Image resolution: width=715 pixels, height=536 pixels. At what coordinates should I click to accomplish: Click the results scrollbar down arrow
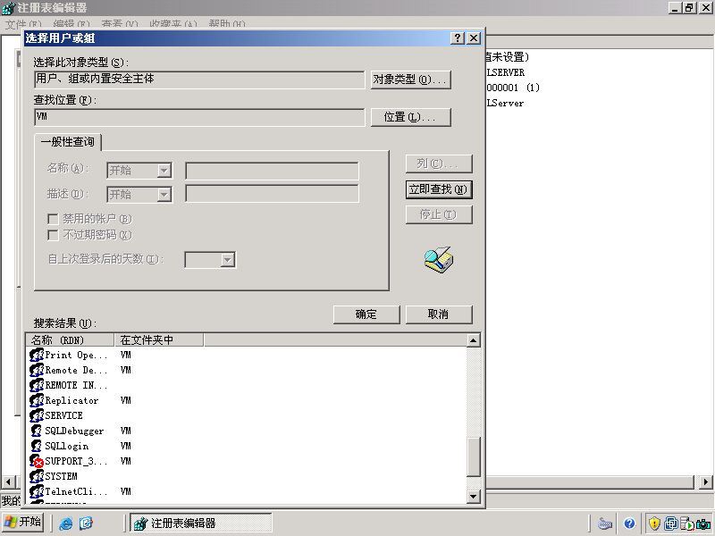click(474, 497)
